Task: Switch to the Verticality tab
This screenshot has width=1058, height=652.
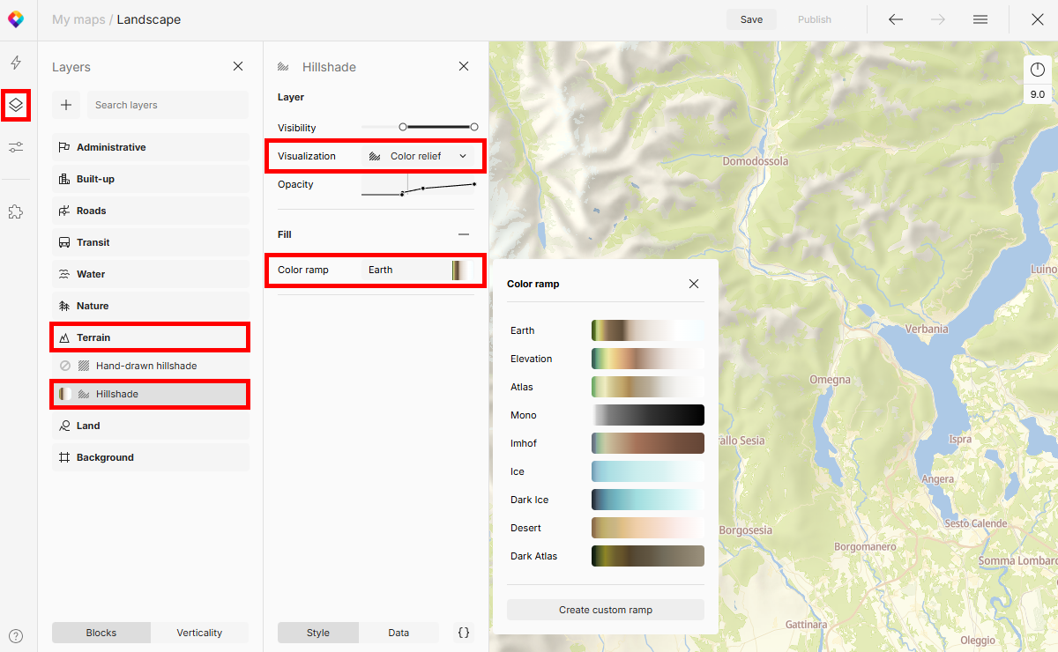Action: (x=200, y=632)
